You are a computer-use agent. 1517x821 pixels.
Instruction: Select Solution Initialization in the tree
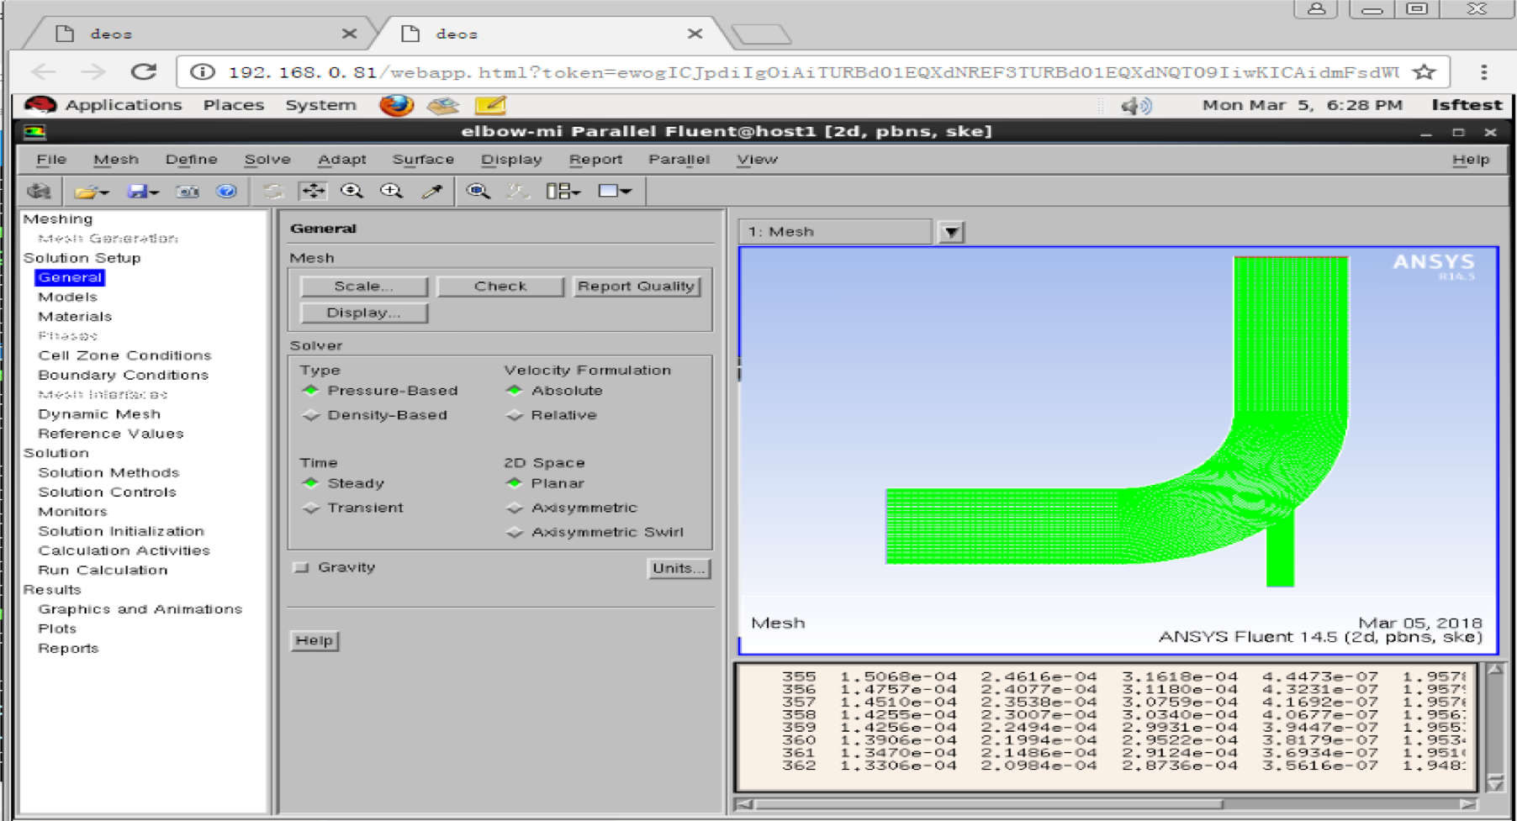coord(121,531)
